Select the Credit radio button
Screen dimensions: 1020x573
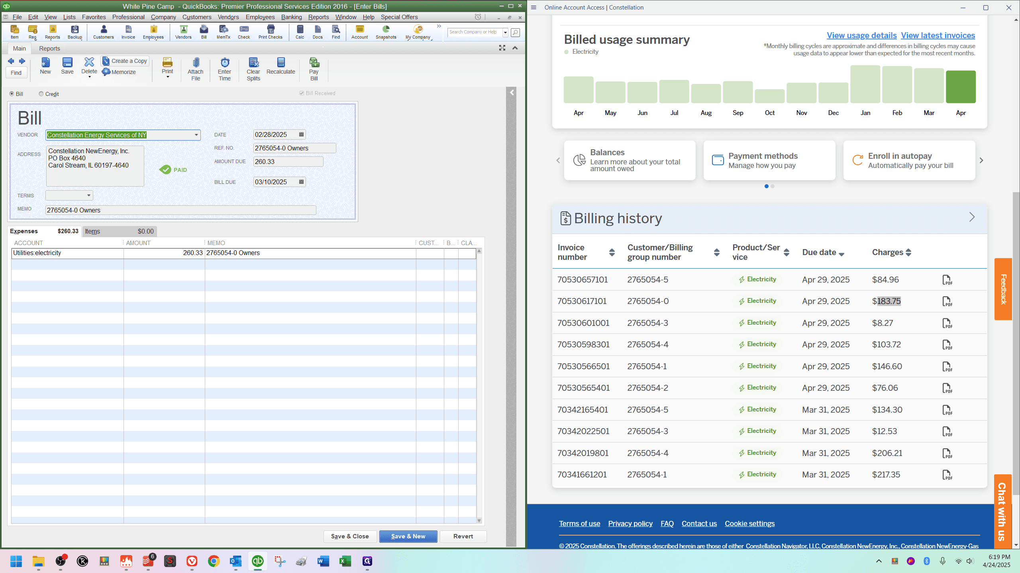[x=41, y=94]
